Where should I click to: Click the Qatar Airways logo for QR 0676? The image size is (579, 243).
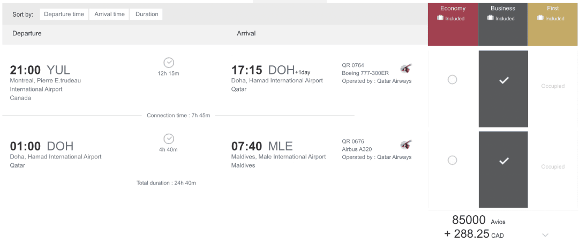[407, 145]
